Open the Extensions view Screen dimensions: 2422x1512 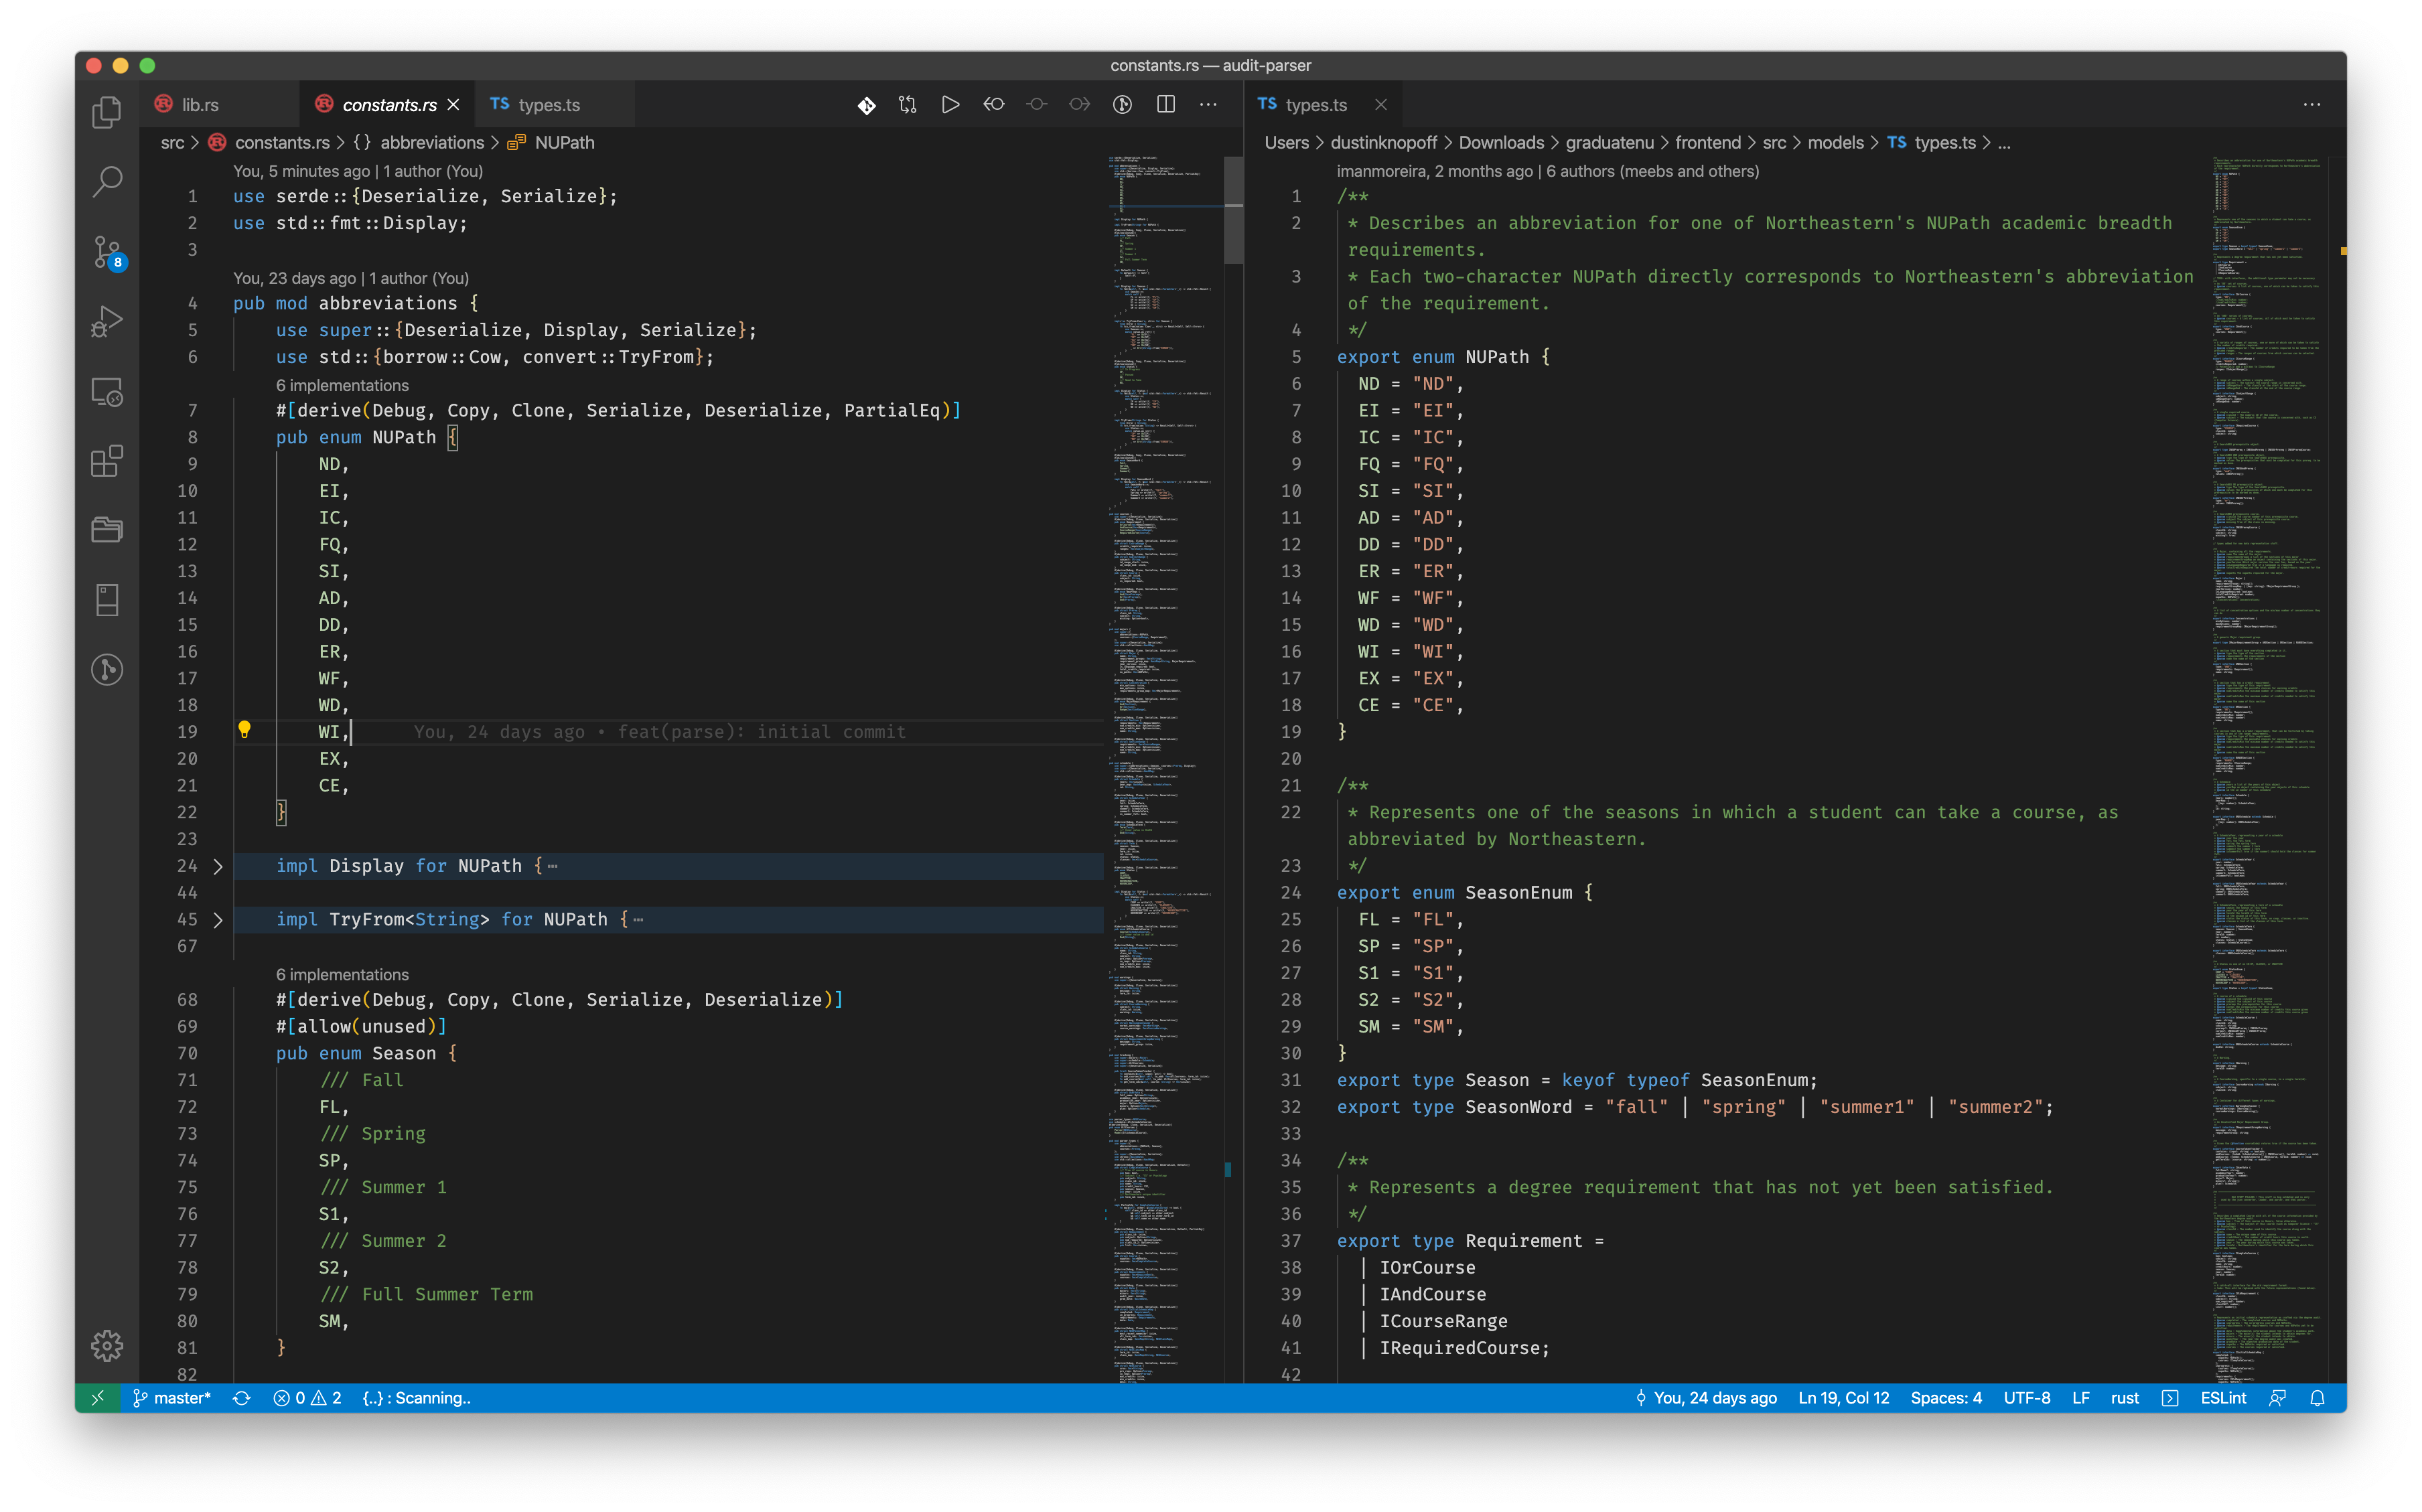pos(107,461)
